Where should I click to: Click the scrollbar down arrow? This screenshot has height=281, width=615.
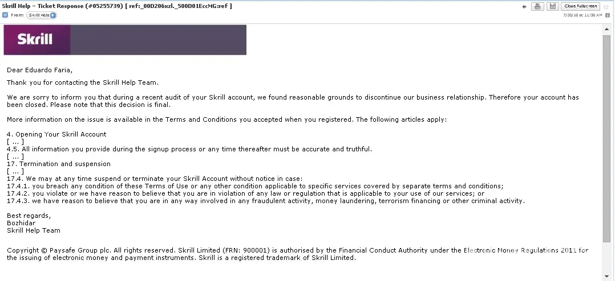606,276
